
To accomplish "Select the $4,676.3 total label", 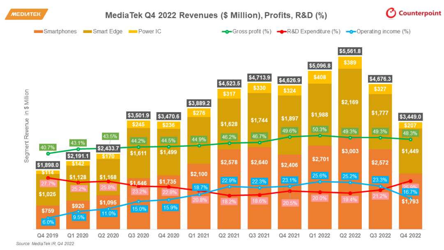I will click(x=380, y=79).
